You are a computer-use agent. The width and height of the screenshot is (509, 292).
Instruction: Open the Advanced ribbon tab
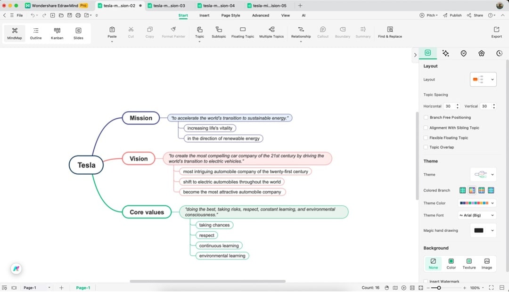click(261, 15)
